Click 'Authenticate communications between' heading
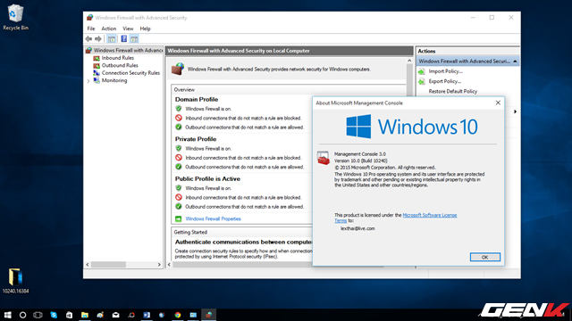 pyautogui.click(x=243, y=242)
